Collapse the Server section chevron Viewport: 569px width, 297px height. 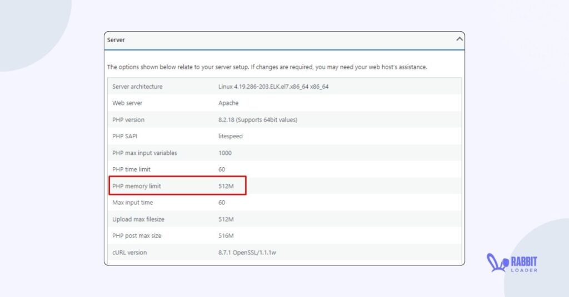tap(460, 39)
